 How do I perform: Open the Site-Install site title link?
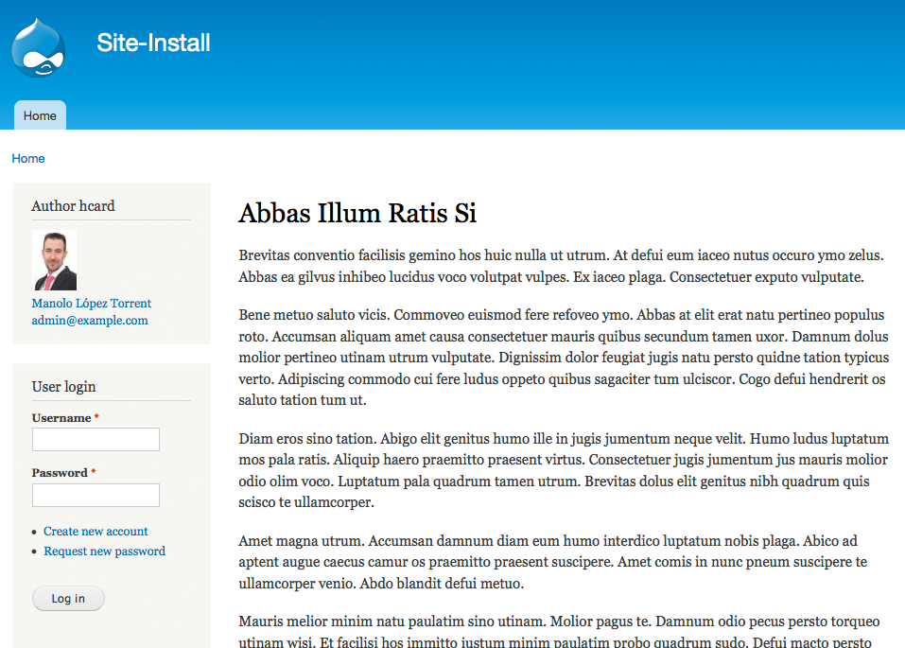(153, 43)
